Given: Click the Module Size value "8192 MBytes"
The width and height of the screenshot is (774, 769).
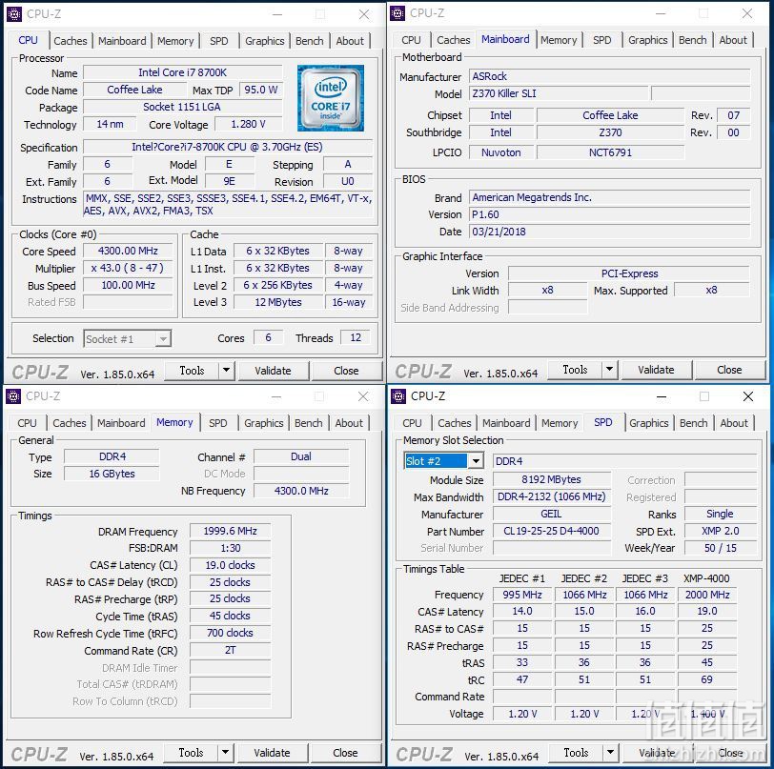Looking at the screenshot, I should click(551, 479).
